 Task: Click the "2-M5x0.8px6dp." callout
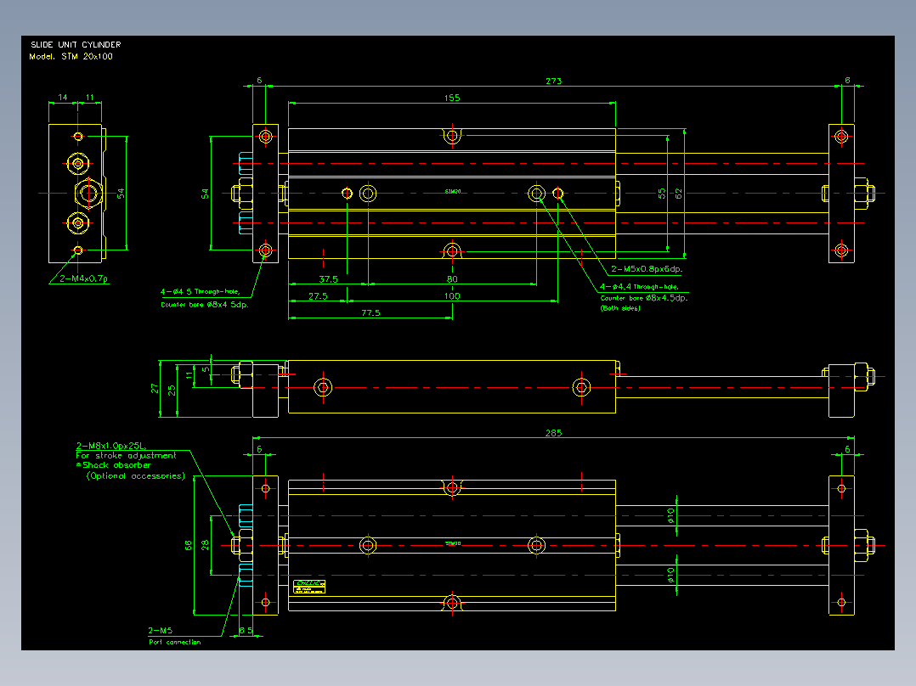click(x=647, y=269)
